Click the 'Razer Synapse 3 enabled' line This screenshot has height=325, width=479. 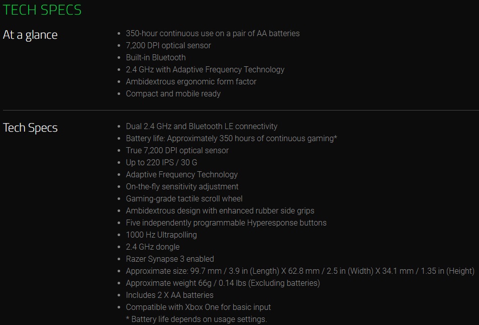[x=170, y=259]
